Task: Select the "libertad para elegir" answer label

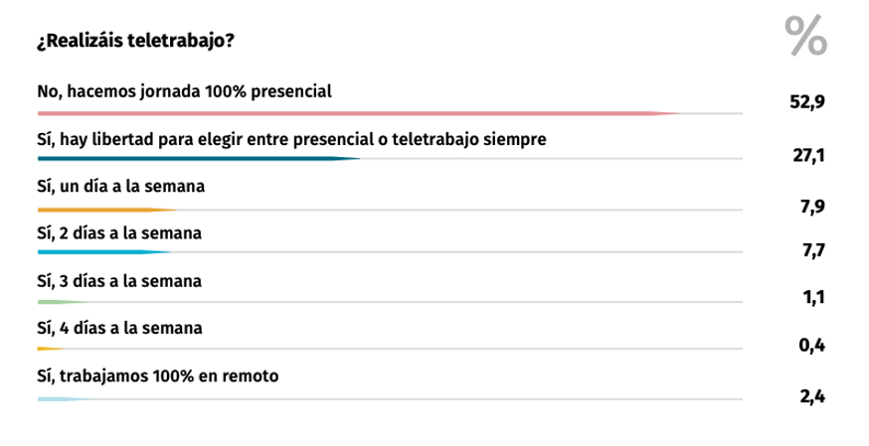Action: (x=291, y=138)
